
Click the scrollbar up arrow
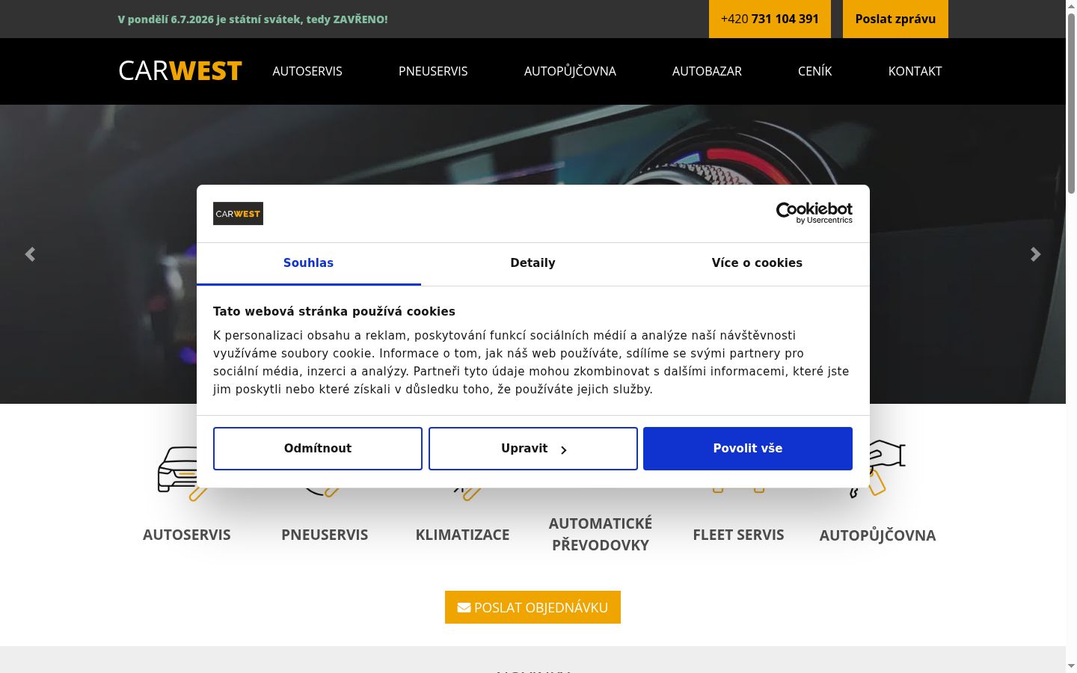(1071, 6)
